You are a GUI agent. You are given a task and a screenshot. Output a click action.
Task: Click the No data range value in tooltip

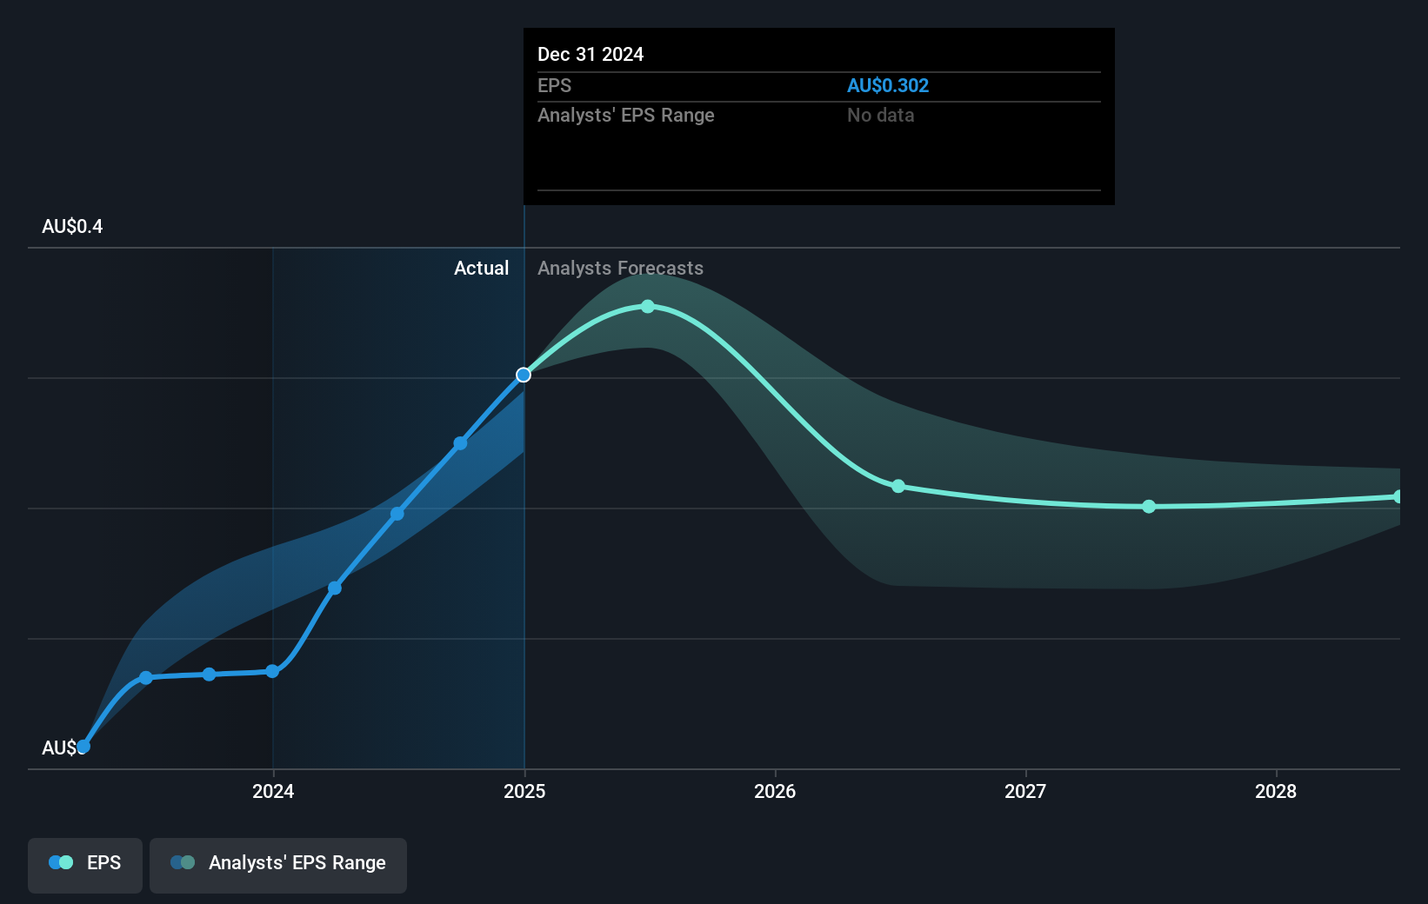point(880,115)
